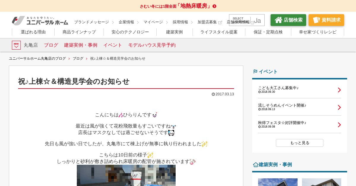Select 商品ラインナップ menu item
Screen dimensions: 356x186
(79, 32)
